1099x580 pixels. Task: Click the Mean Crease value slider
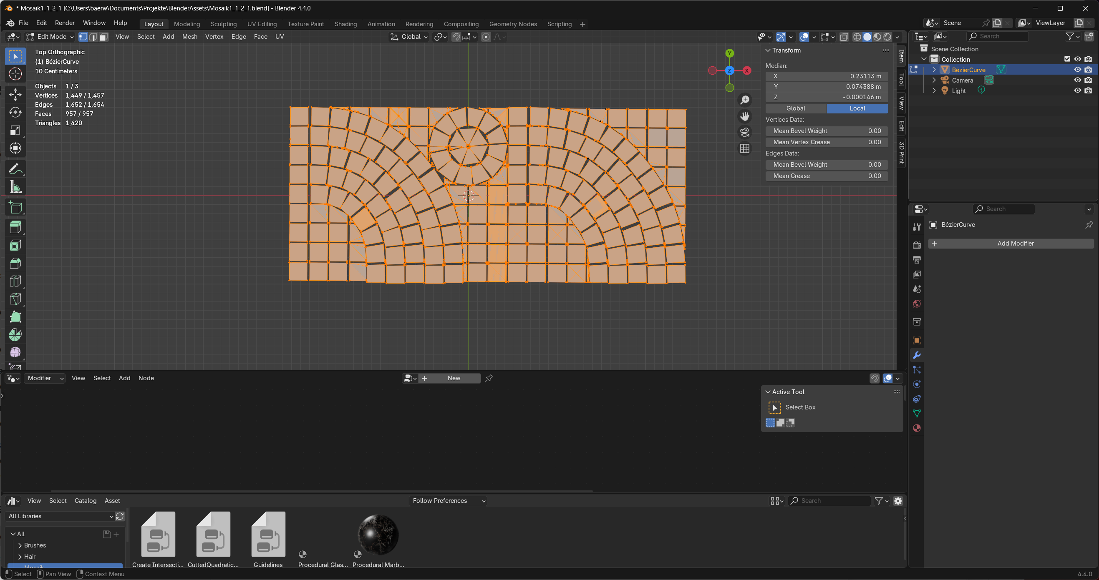pos(827,176)
